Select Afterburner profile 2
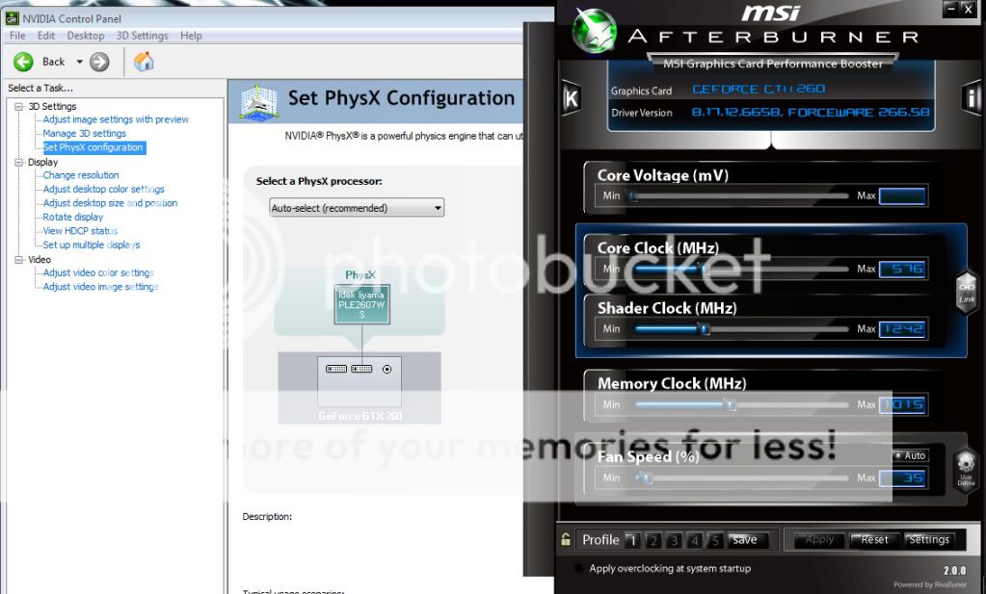 (653, 540)
